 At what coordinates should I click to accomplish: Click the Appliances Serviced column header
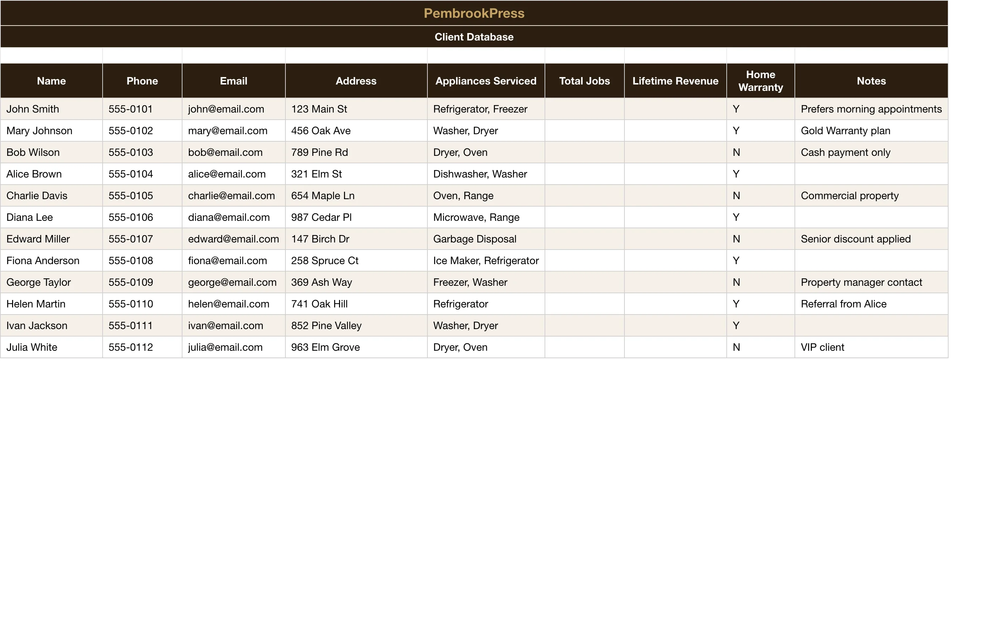click(x=486, y=81)
